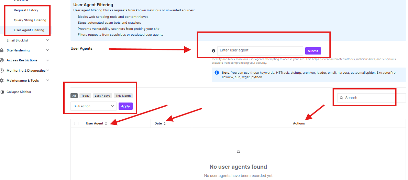
Task: Click the info icon beside user agent field
Action: pos(214,51)
